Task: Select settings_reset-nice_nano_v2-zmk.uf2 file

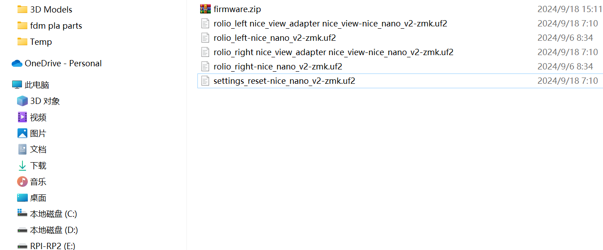Action: pos(284,81)
